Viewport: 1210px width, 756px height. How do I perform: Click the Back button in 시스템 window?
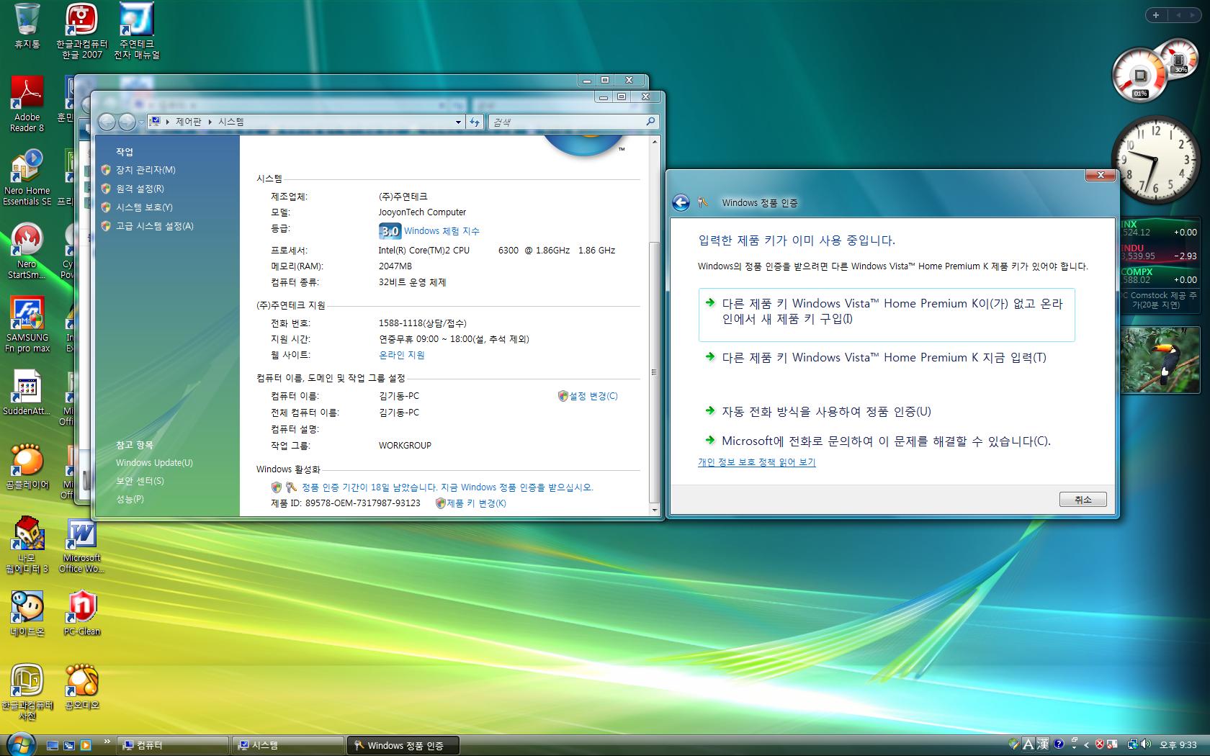(107, 122)
